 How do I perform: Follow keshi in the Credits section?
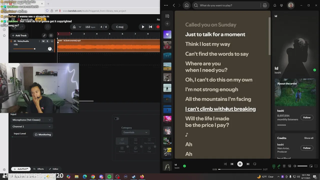307,148
